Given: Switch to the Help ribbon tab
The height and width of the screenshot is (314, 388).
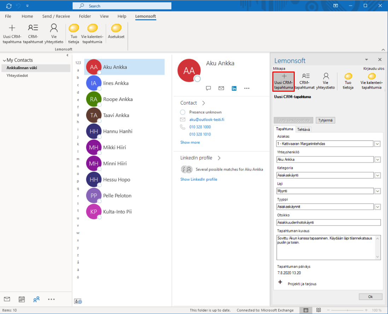Looking at the screenshot, I should click(x=122, y=16).
